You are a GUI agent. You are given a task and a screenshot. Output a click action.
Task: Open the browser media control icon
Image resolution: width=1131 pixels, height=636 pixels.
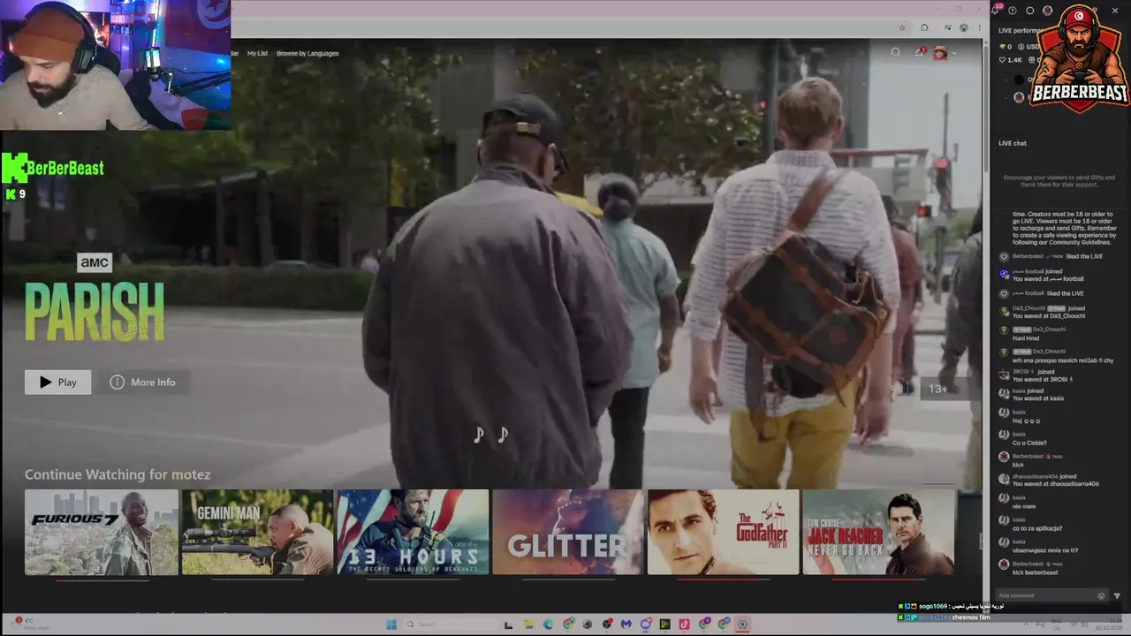click(x=947, y=27)
